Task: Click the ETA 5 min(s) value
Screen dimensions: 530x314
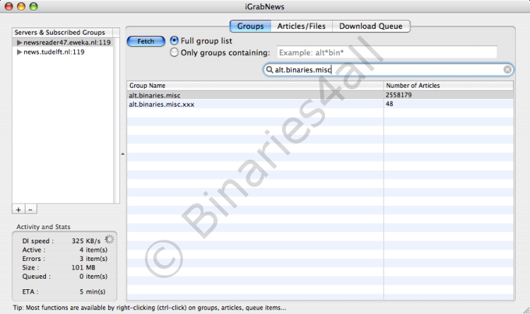Action: [93, 291]
